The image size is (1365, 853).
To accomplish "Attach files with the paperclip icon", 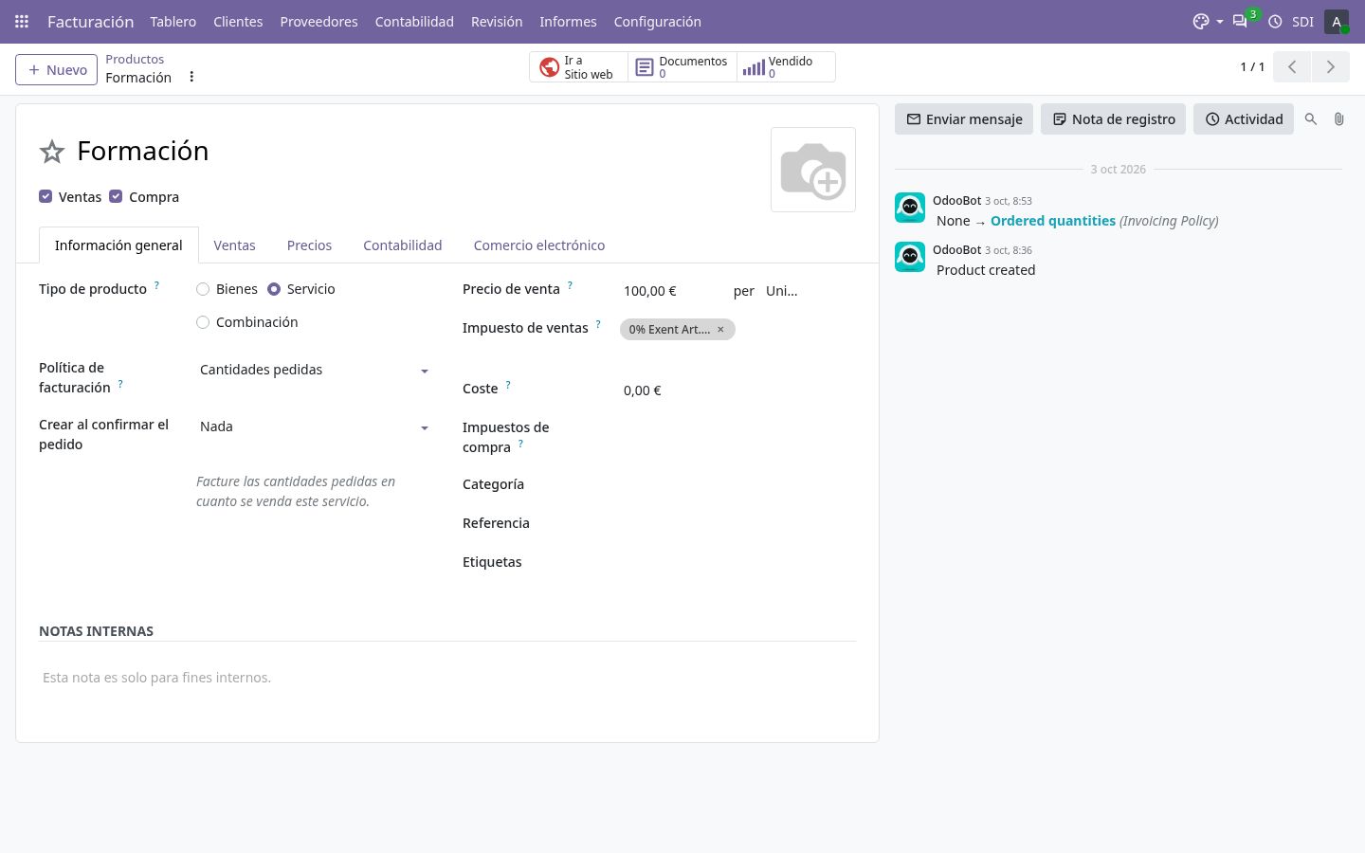I will pyautogui.click(x=1338, y=119).
